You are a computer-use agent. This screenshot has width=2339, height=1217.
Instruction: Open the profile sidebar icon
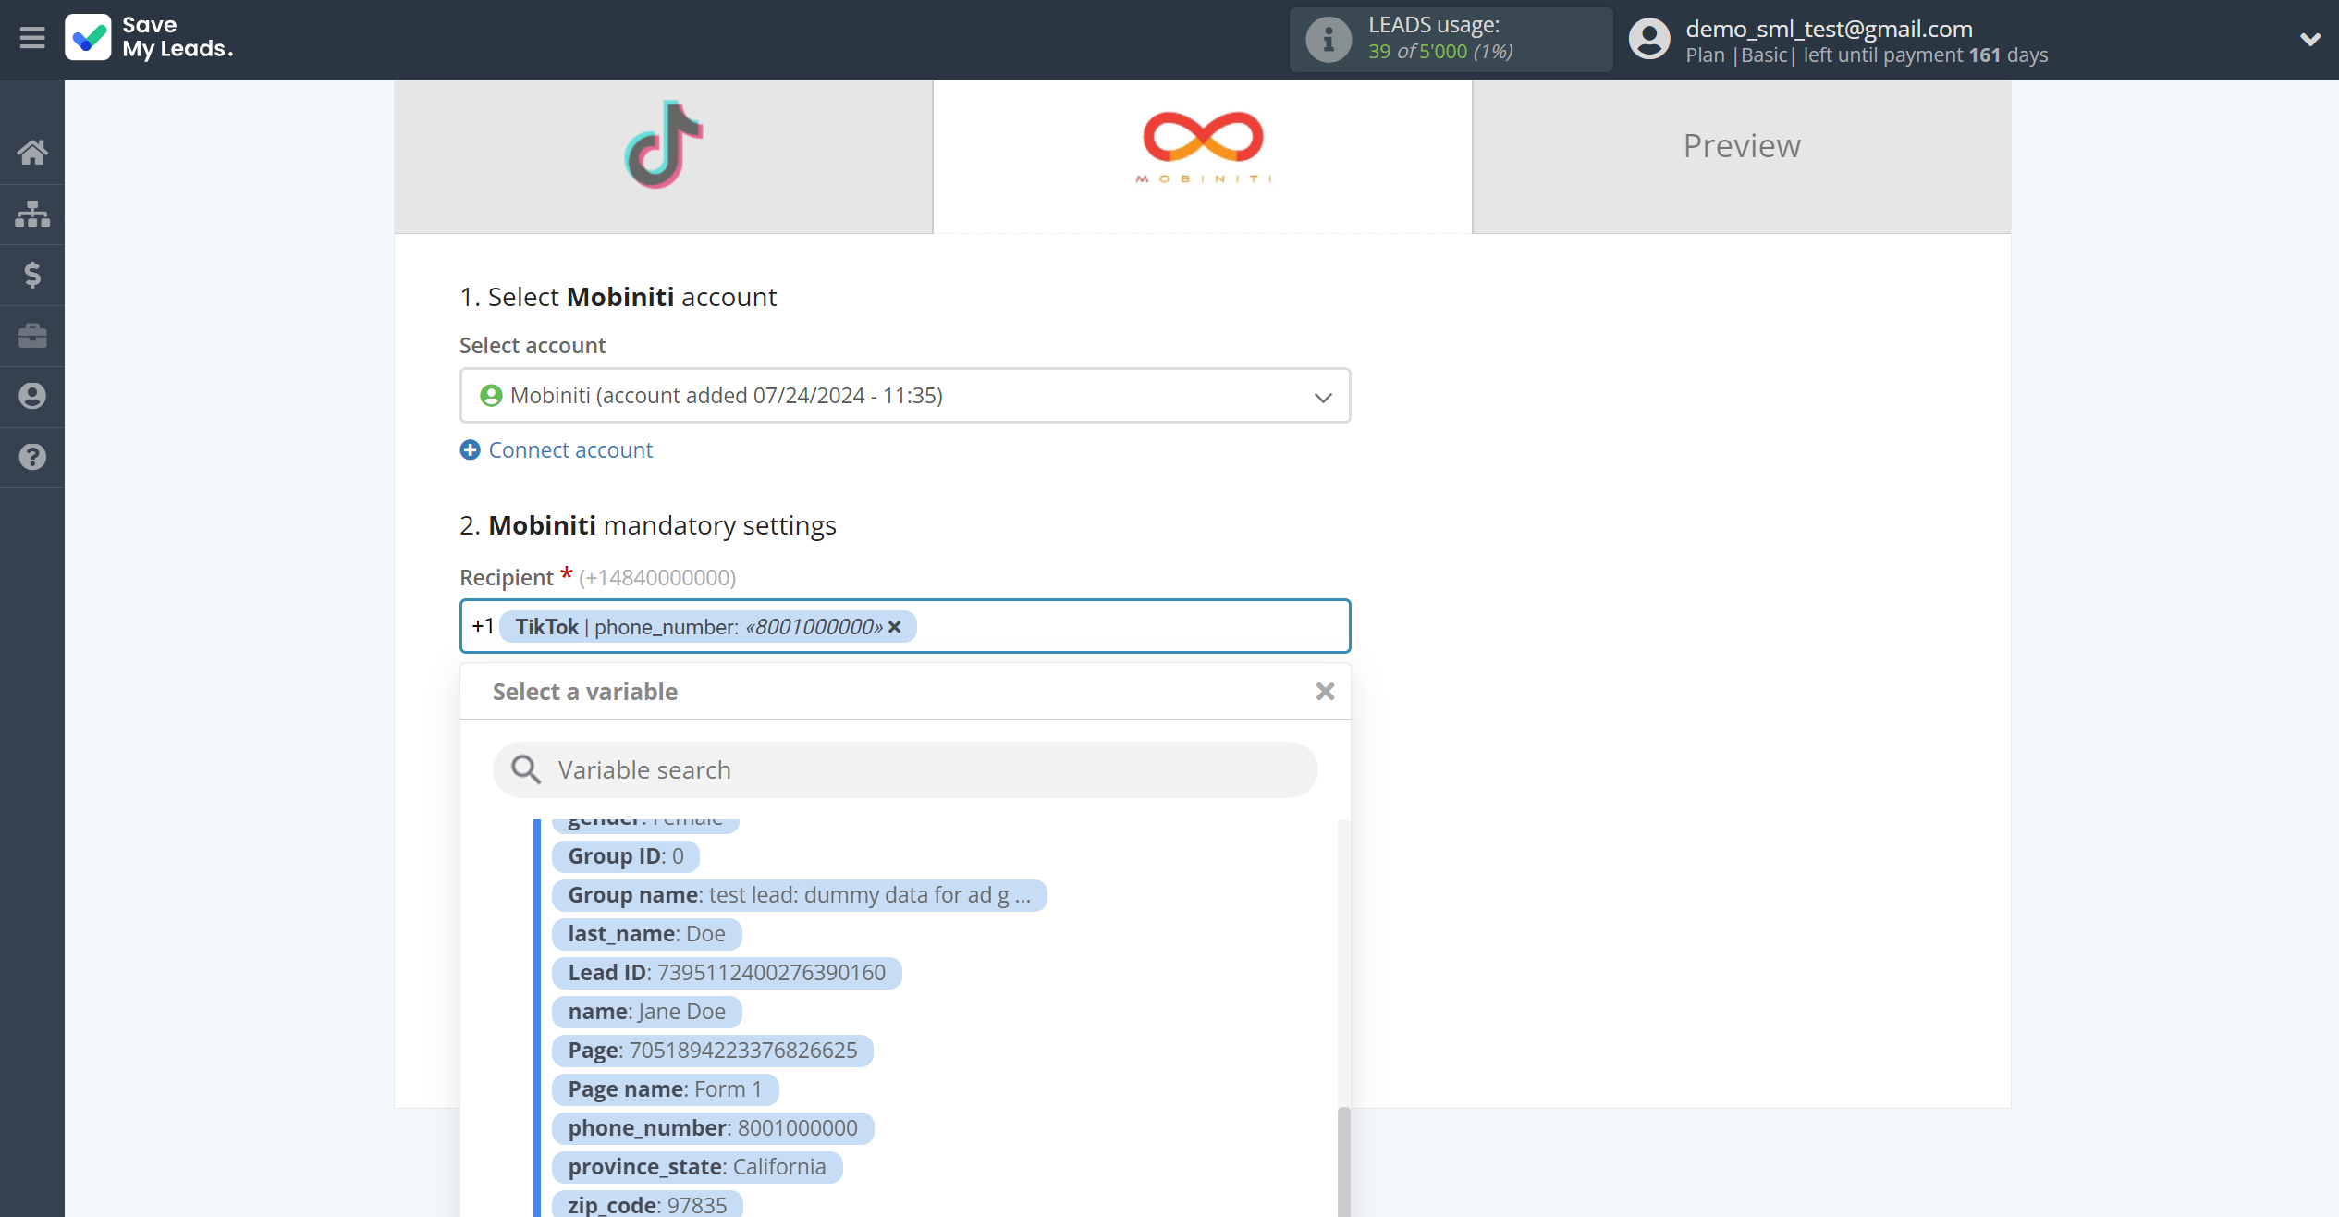[32, 396]
